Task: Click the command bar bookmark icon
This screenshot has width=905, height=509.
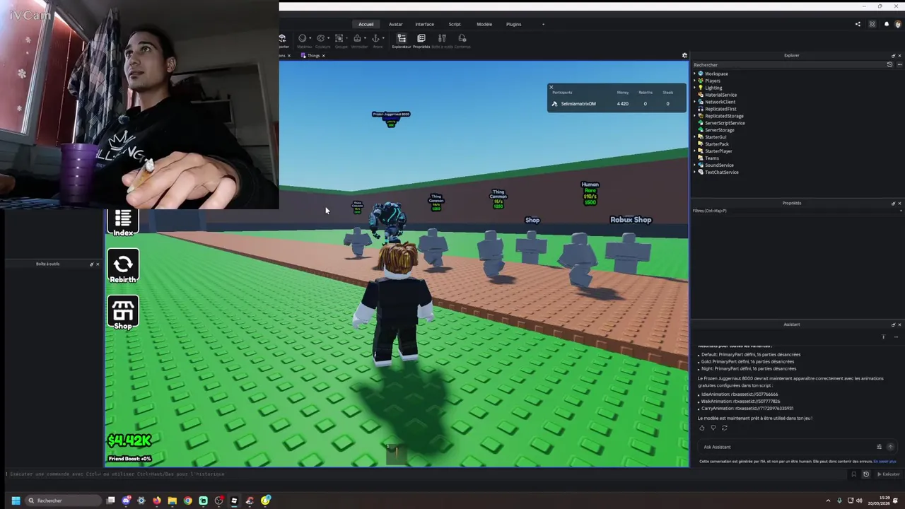Action: [x=854, y=474]
